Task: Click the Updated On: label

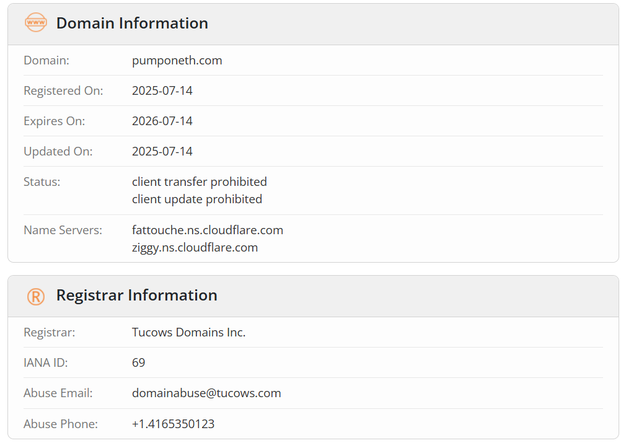Action: point(58,152)
